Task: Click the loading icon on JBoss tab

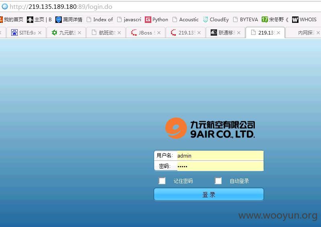Action: coord(134,32)
